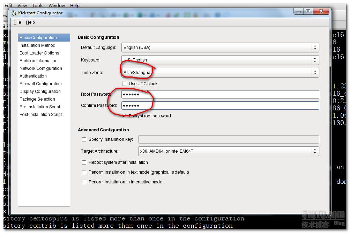Screen dimensions: 350x233
Task: Minimize the Kickstart Configurator window
Action: [x=298, y=12]
